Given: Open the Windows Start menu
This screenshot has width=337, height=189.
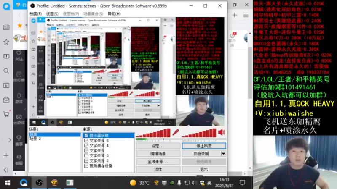Looking at the screenshot, I should [x=8, y=183].
